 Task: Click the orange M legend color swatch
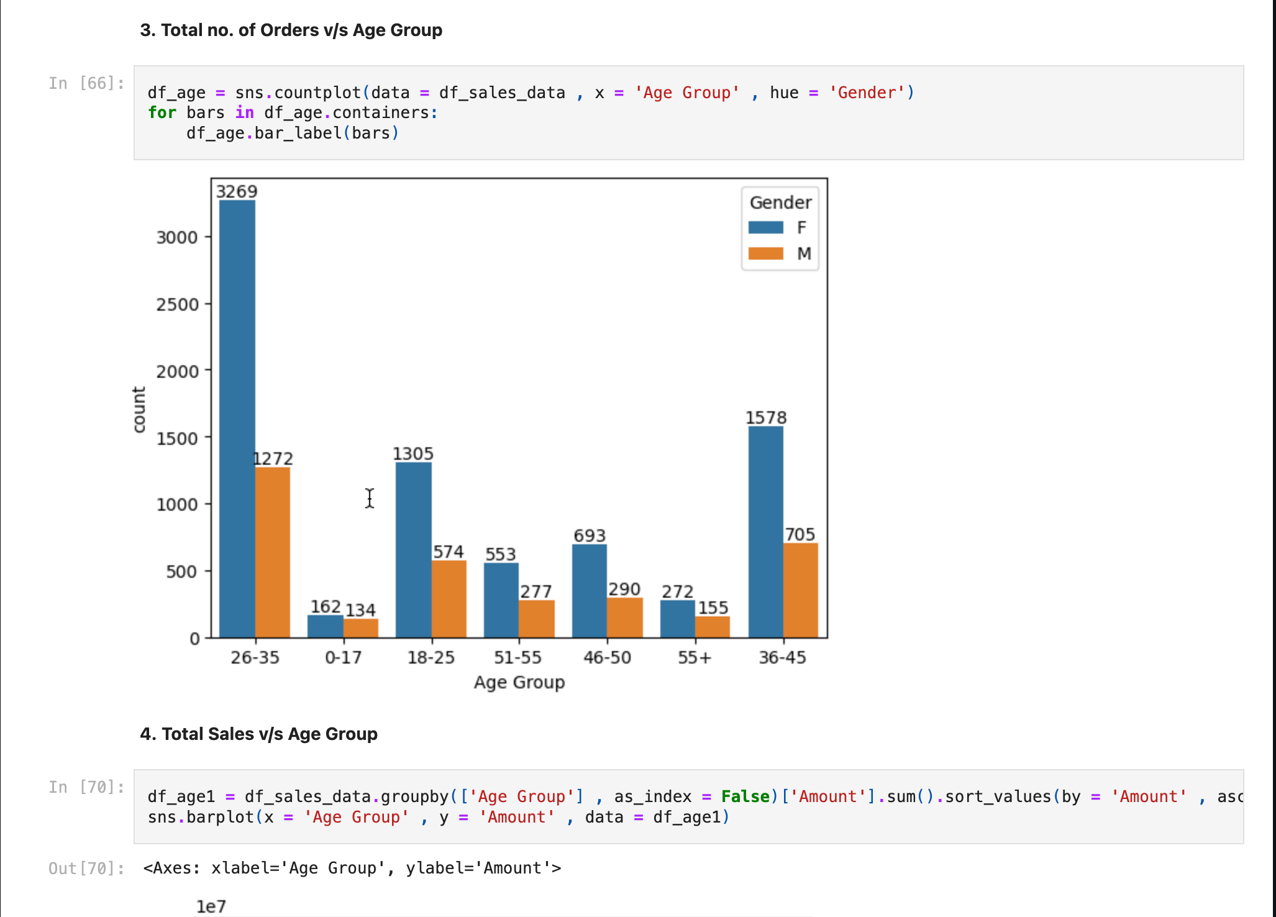[765, 253]
